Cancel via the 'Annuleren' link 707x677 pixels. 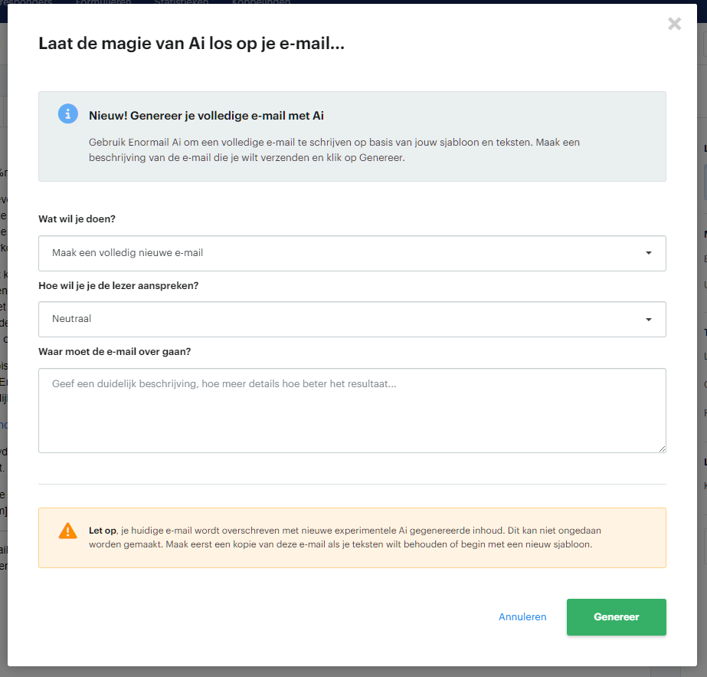(x=522, y=617)
